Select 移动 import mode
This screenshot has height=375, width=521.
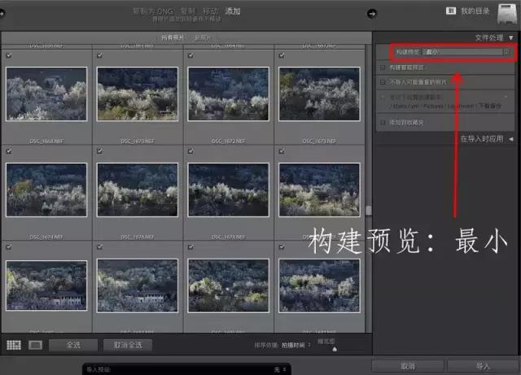210,11
